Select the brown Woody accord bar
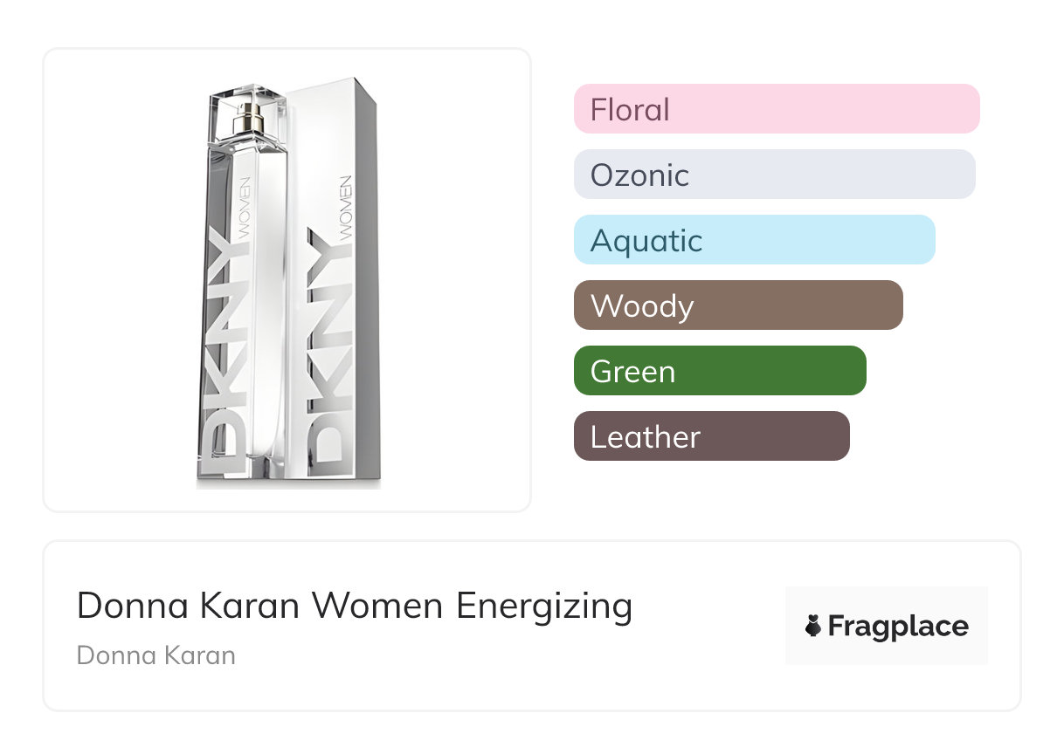This screenshot has height=754, width=1064. click(x=737, y=305)
